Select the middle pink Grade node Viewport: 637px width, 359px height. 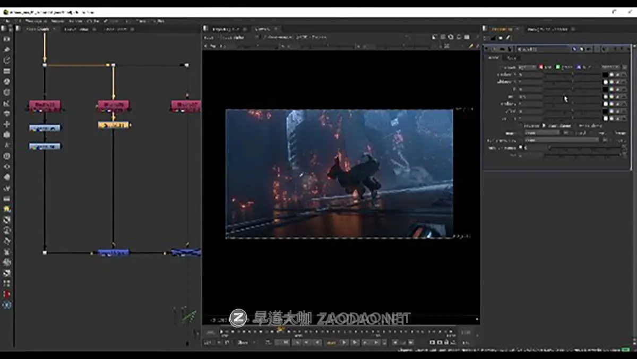[113, 105]
